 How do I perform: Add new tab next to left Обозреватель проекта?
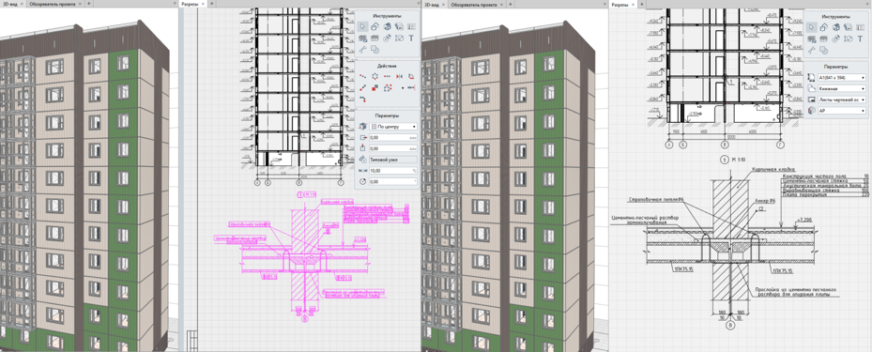click(88, 4)
